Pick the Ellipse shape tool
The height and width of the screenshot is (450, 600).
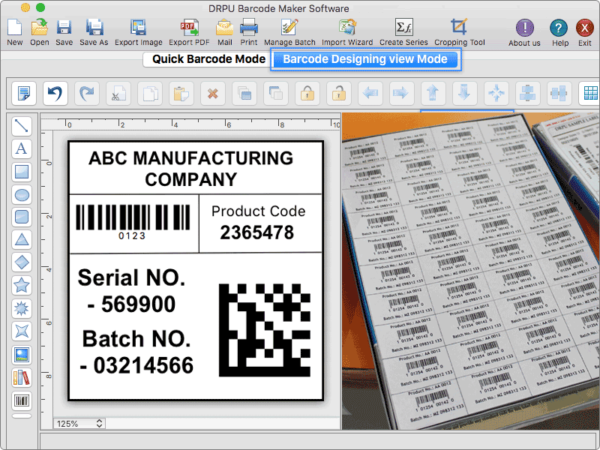click(x=22, y=195)
